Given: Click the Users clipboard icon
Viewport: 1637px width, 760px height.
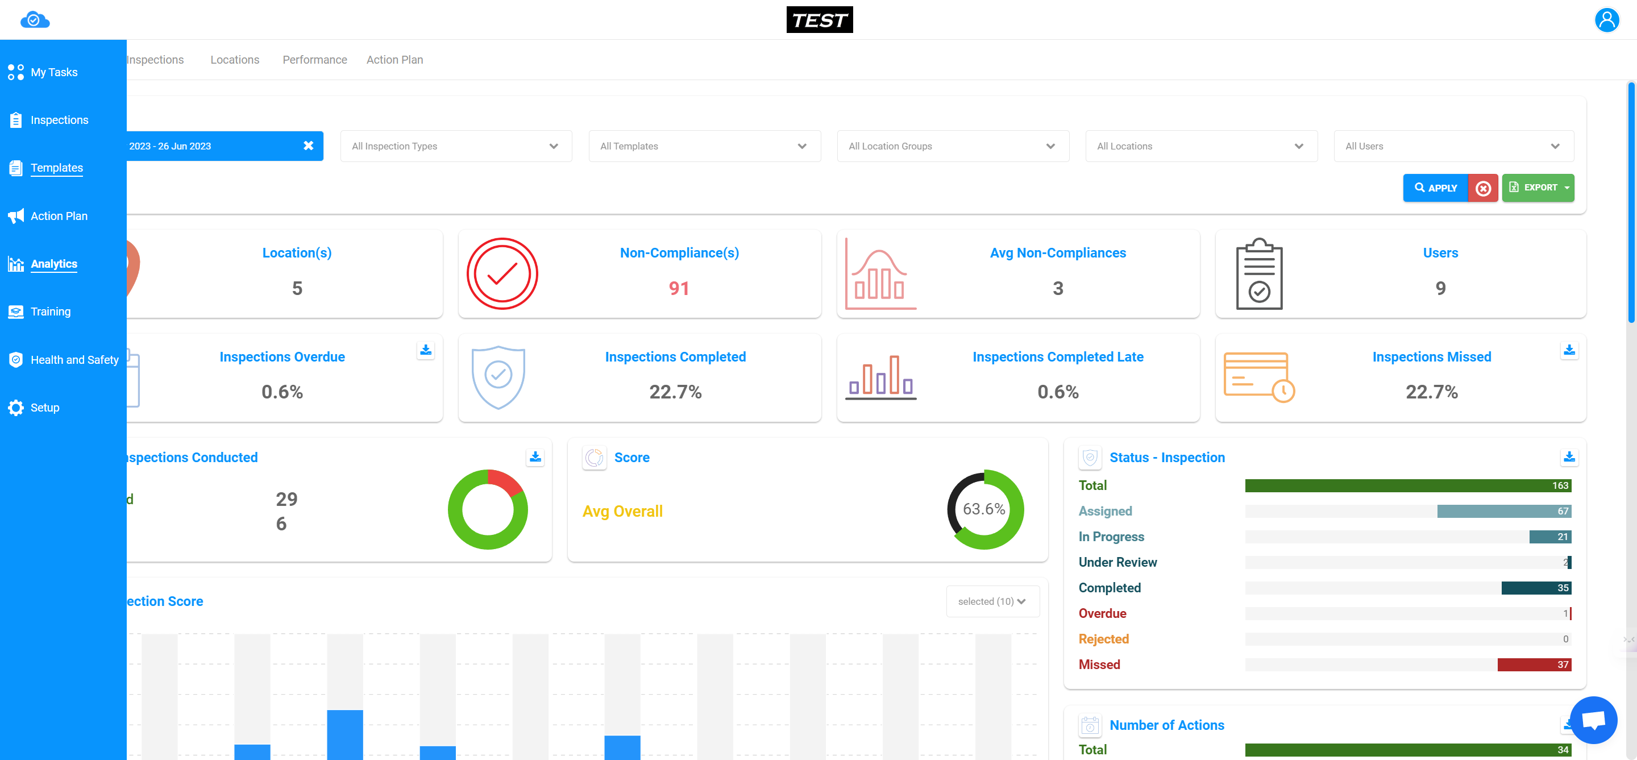Looking at the screenshot, I should [1259, 274].
